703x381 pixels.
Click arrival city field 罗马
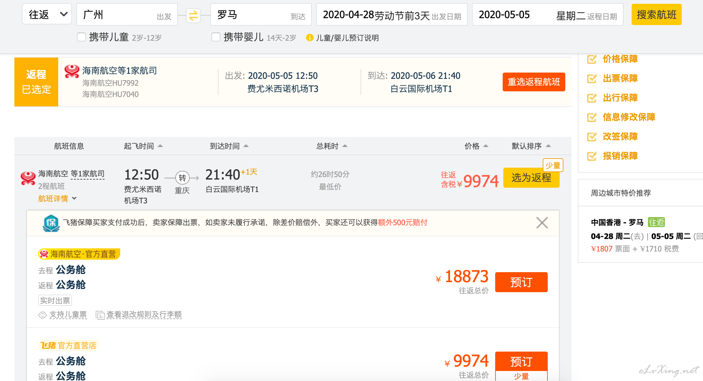tap(261, 14)
